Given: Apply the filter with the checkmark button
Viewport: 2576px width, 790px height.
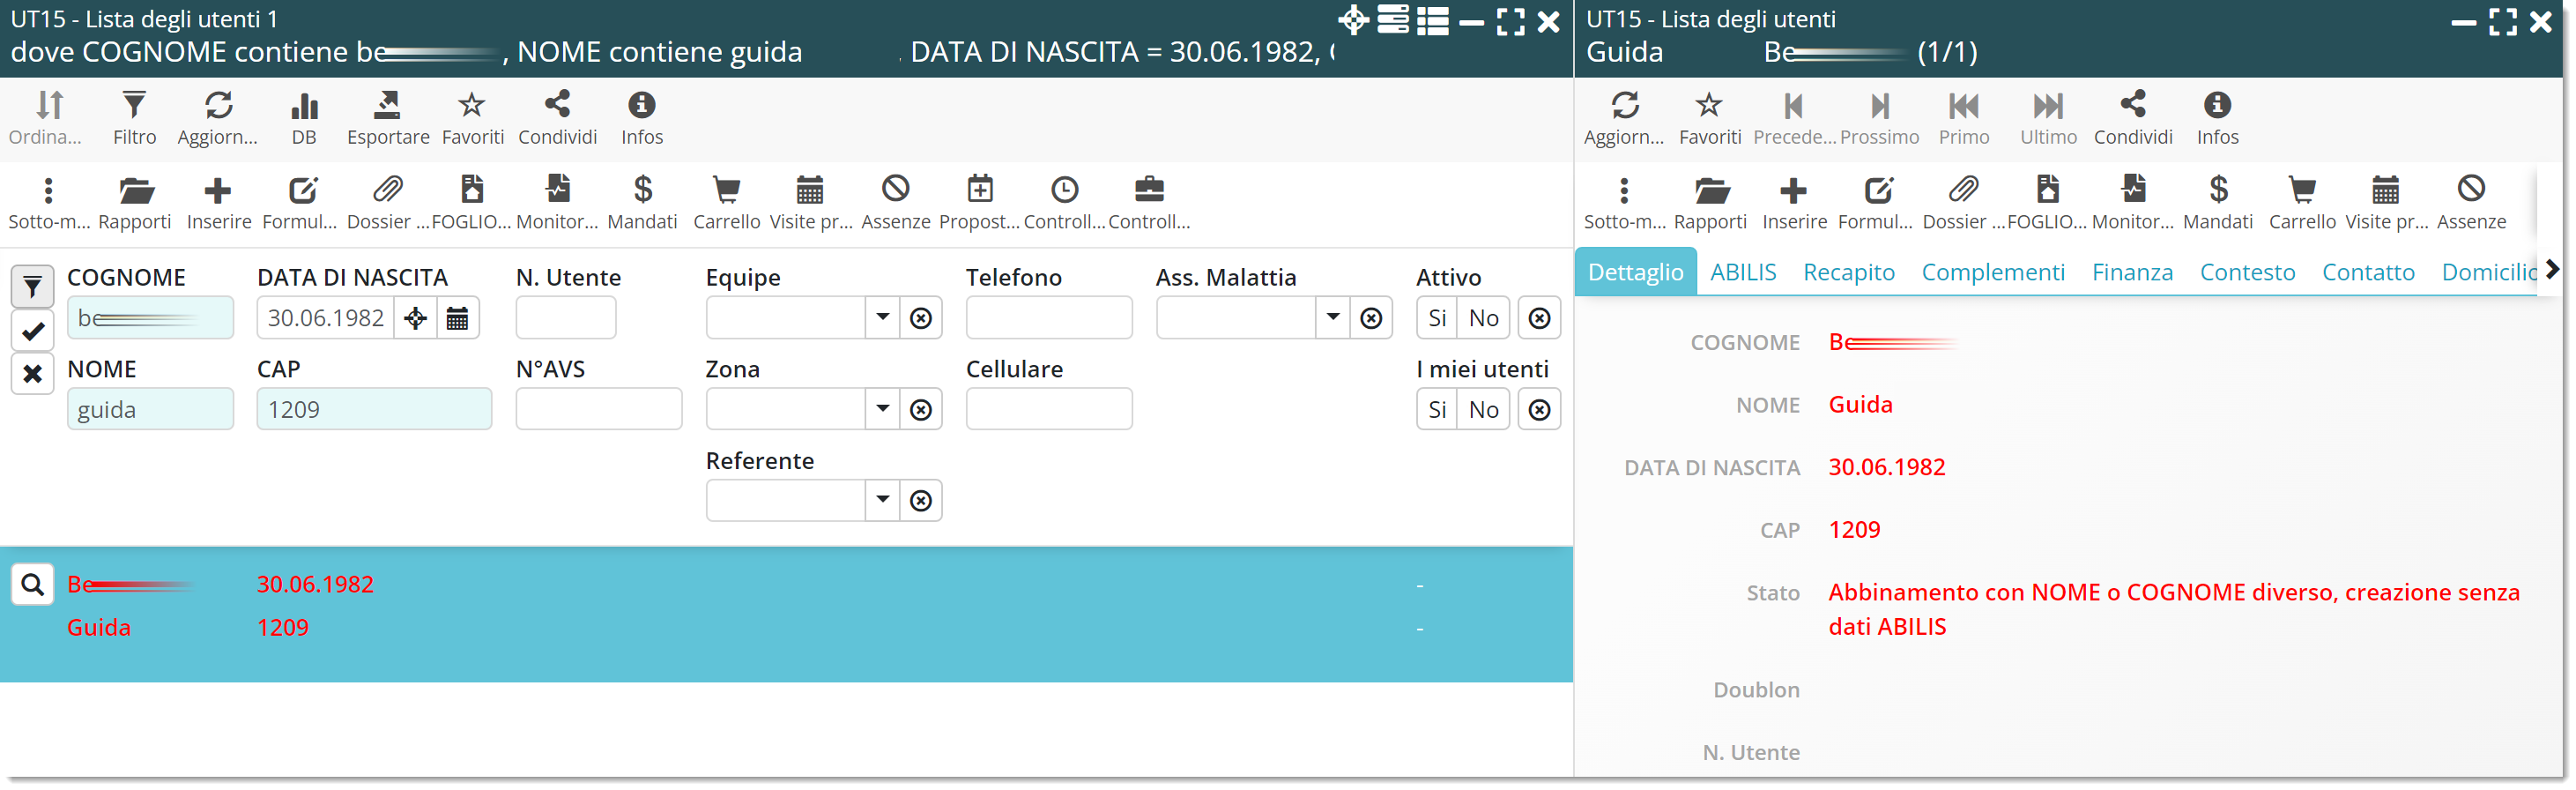Looking at the screenshot, I should tap(32, 331).
